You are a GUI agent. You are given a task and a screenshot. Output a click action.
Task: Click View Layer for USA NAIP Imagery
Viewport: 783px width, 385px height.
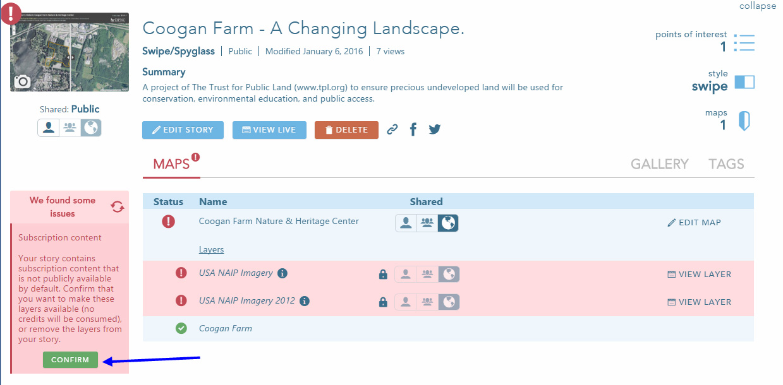699,275
